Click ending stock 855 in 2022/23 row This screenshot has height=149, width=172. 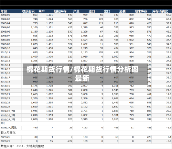point(149,103)
